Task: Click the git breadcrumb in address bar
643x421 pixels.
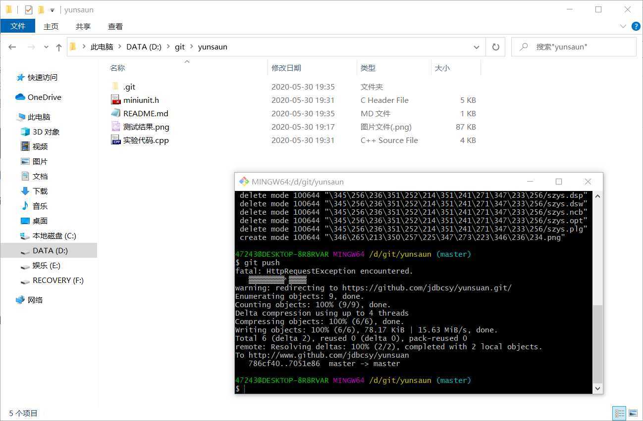Action: 180,47
